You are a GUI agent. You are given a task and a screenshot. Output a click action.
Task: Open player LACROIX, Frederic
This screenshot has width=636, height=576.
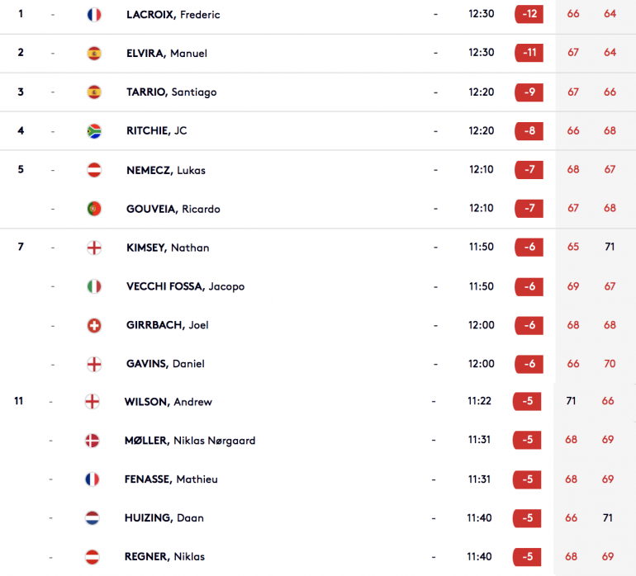point(173,15)
